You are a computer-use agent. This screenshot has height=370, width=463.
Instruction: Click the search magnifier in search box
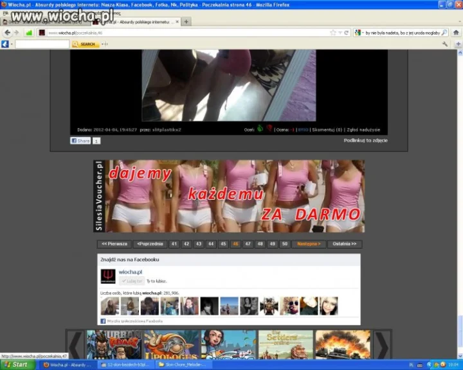444,33
